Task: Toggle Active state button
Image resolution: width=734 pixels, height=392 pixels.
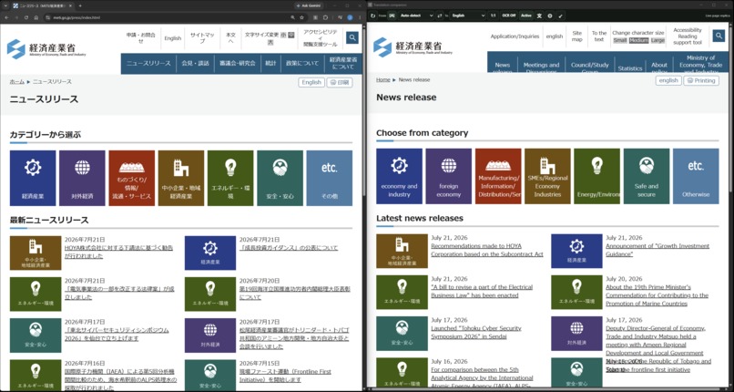Action: click(x=526, y=15)
